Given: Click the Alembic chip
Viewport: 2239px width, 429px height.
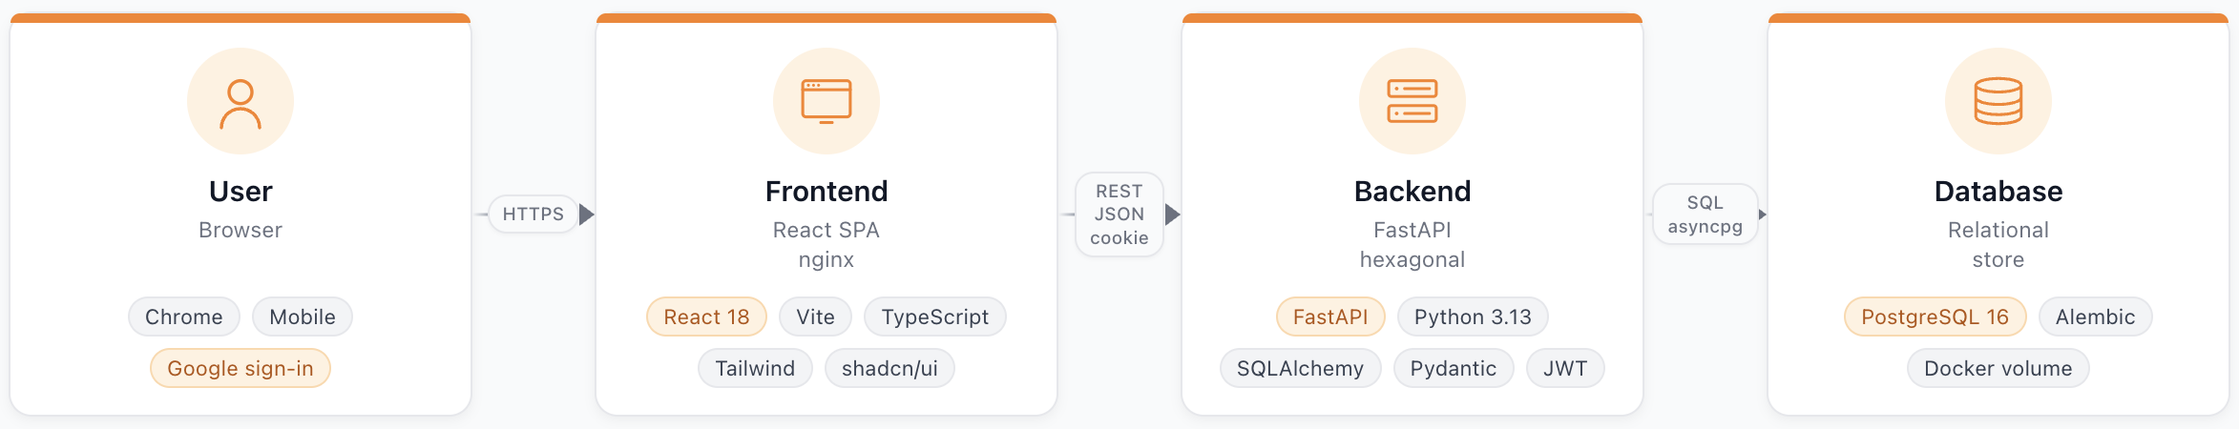Looking at the screenshot, I should [2096, 317].
